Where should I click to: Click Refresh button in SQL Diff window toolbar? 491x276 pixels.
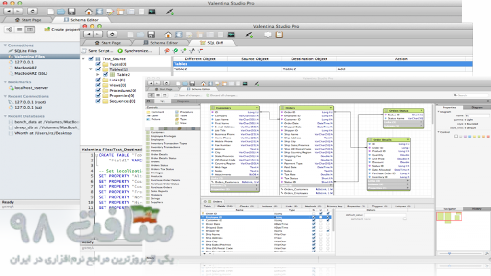(112, 34)
